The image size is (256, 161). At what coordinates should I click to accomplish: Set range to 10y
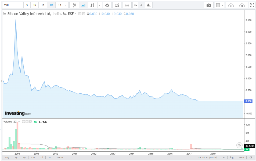(x=7, y=158)
